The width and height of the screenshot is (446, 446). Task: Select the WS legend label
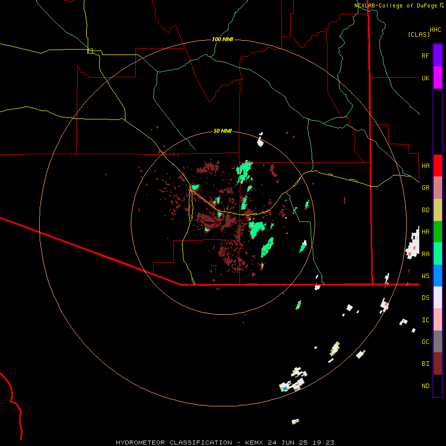(425, 276)
